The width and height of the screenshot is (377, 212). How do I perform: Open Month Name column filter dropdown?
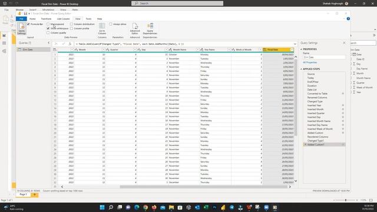point(197,49)
